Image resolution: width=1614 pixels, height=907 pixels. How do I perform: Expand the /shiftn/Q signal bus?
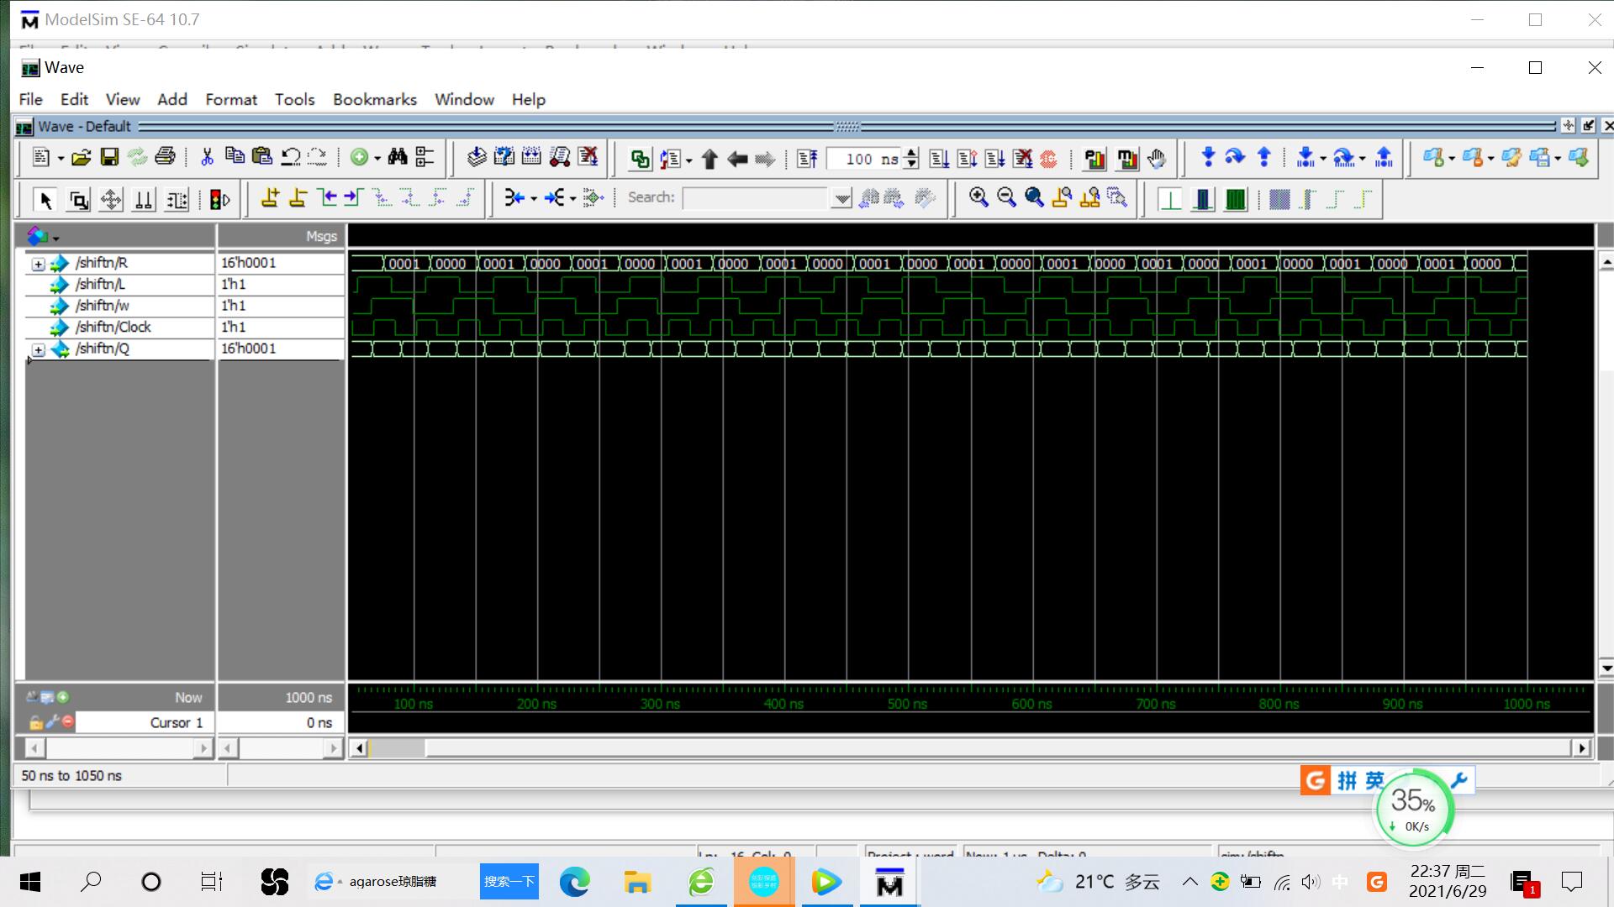38,349
